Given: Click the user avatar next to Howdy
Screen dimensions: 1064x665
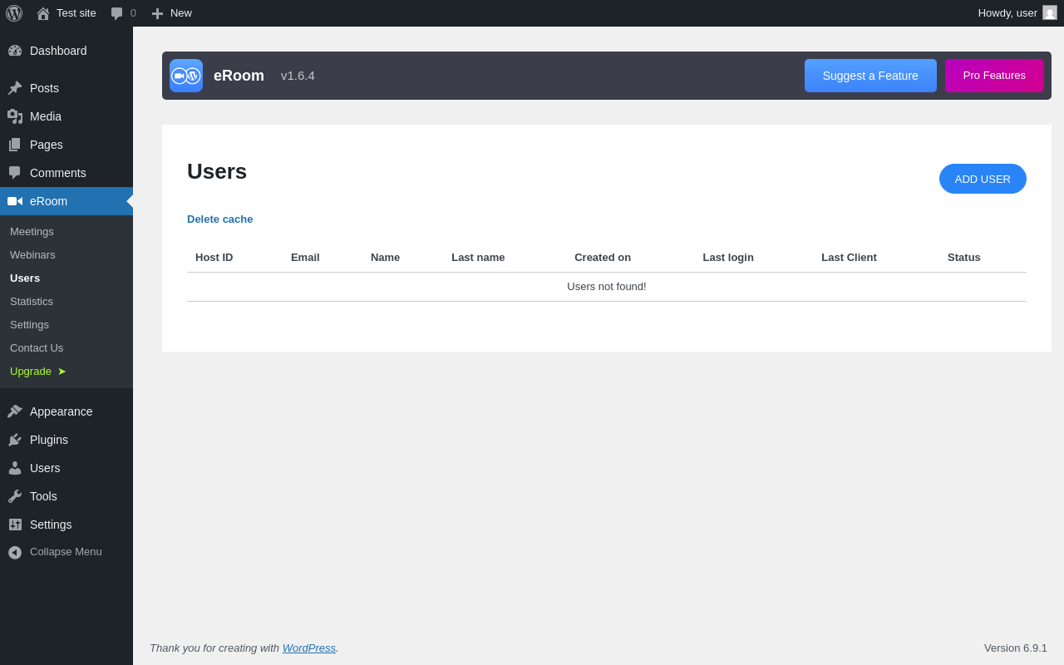Looking at the screenshot, I should (1050, 12).
